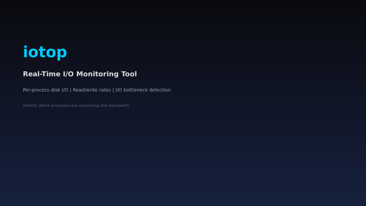
Task: Click the text about processes consuming disk bandwidth
Action: (x=76, y=106)
